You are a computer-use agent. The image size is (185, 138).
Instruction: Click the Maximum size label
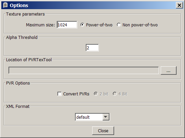point(41,25)
